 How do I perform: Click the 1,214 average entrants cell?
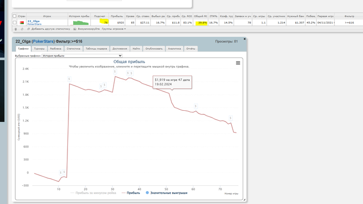pyautogui.click(x=276, y=22)
